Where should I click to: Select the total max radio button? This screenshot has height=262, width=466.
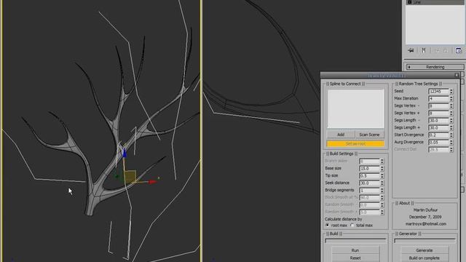coord(352,225)
